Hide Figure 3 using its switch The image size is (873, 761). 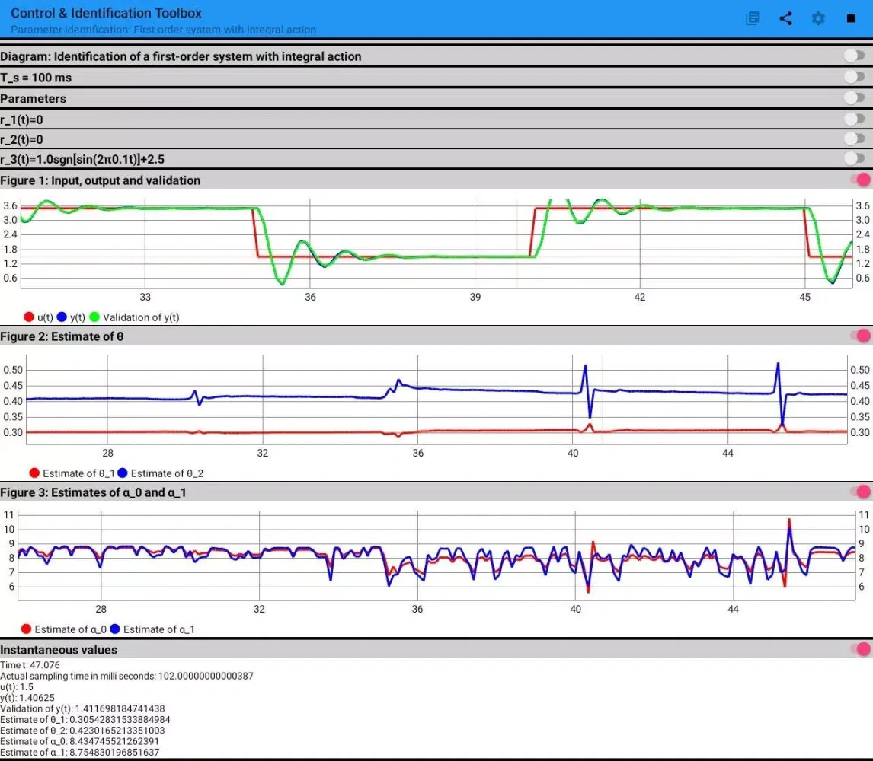click(x=859, y=492)
